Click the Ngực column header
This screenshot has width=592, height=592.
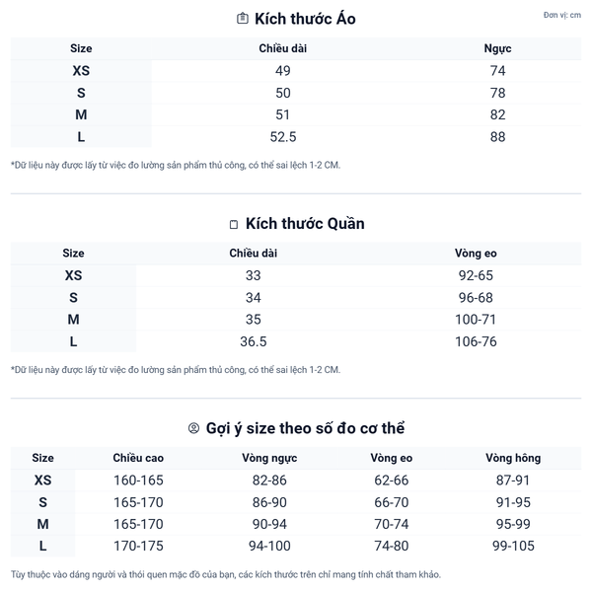[497, 48]
